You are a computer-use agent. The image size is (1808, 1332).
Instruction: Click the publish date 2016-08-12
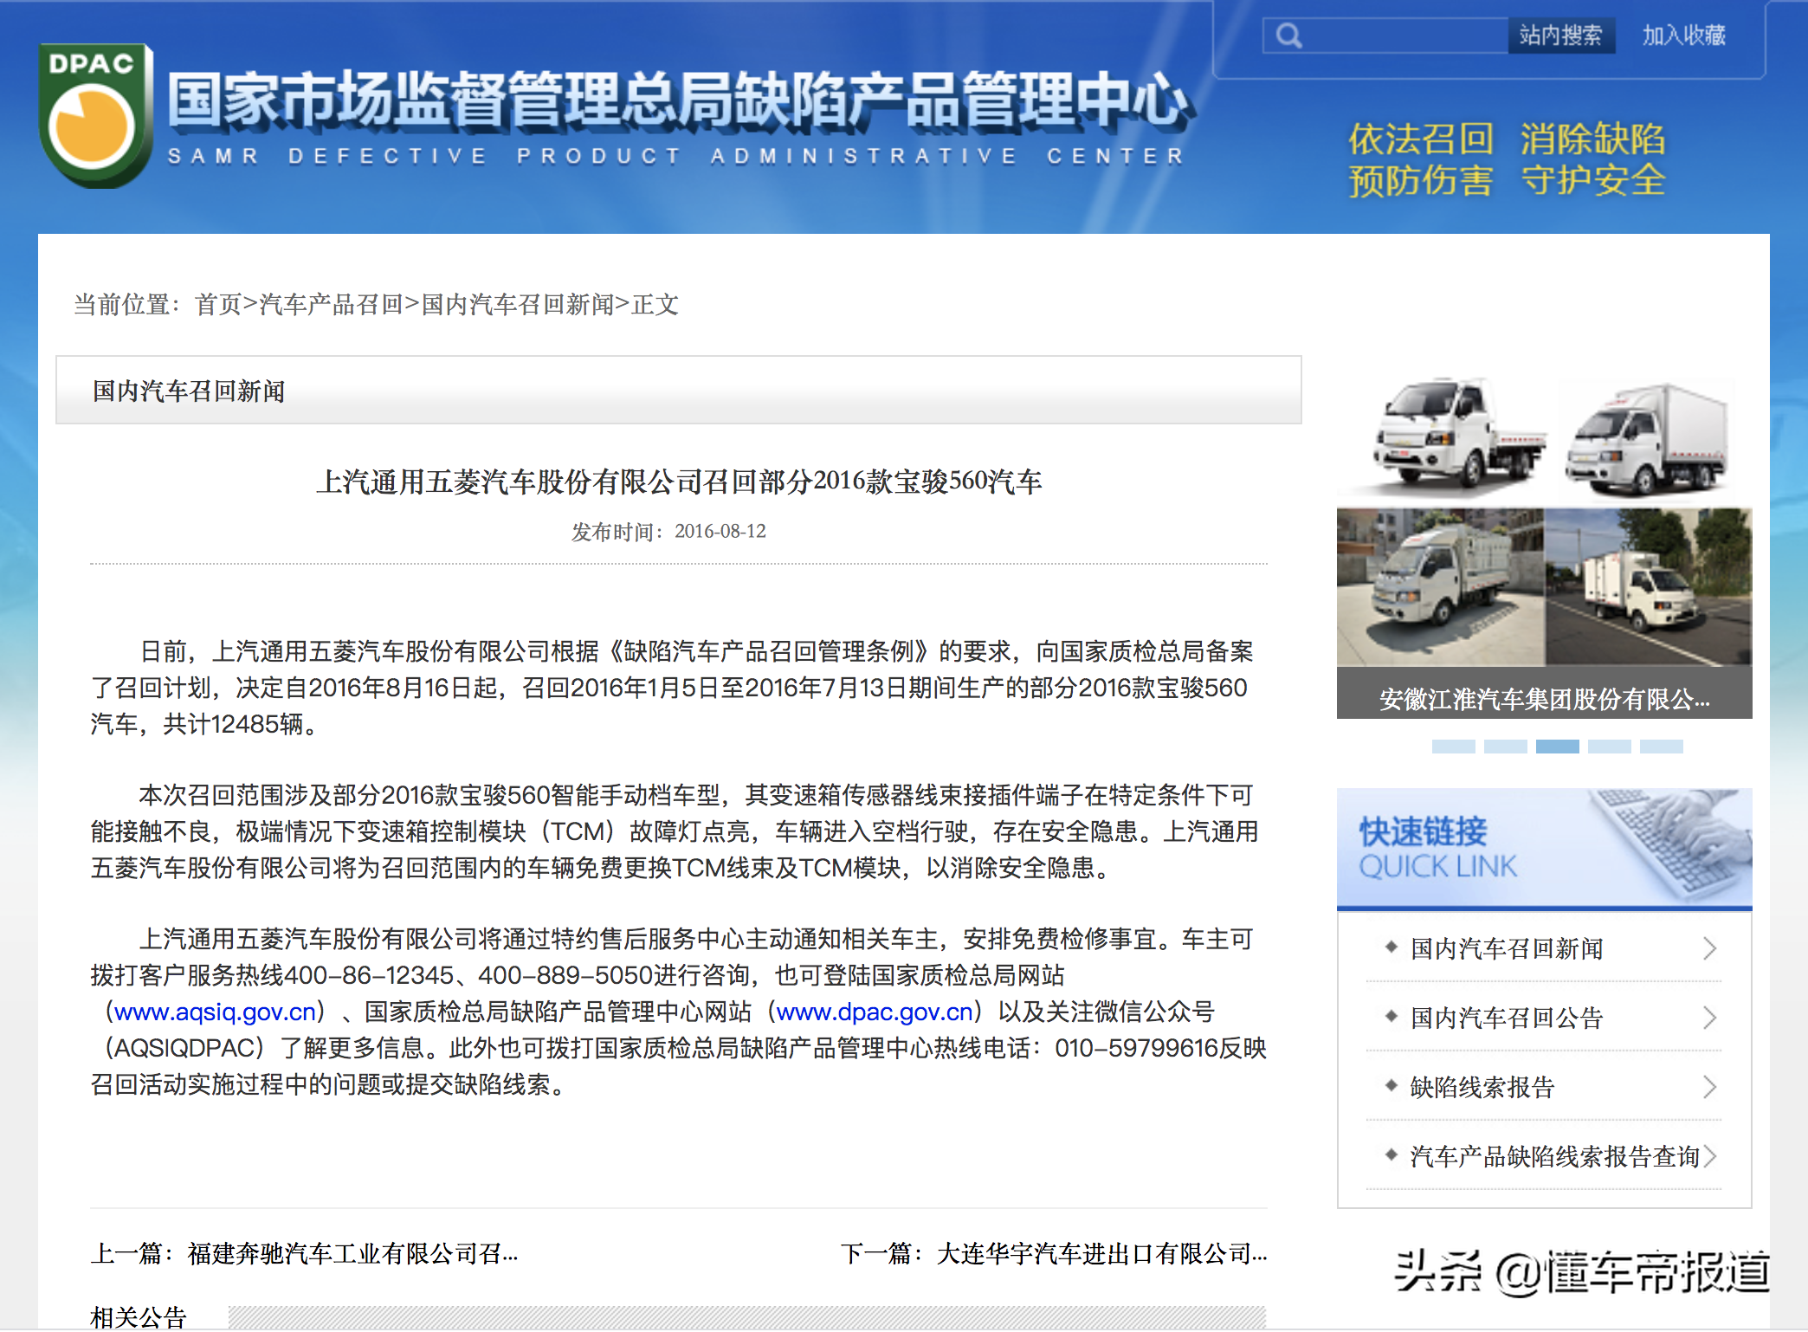pyautogui.click(x=720, y=531)
